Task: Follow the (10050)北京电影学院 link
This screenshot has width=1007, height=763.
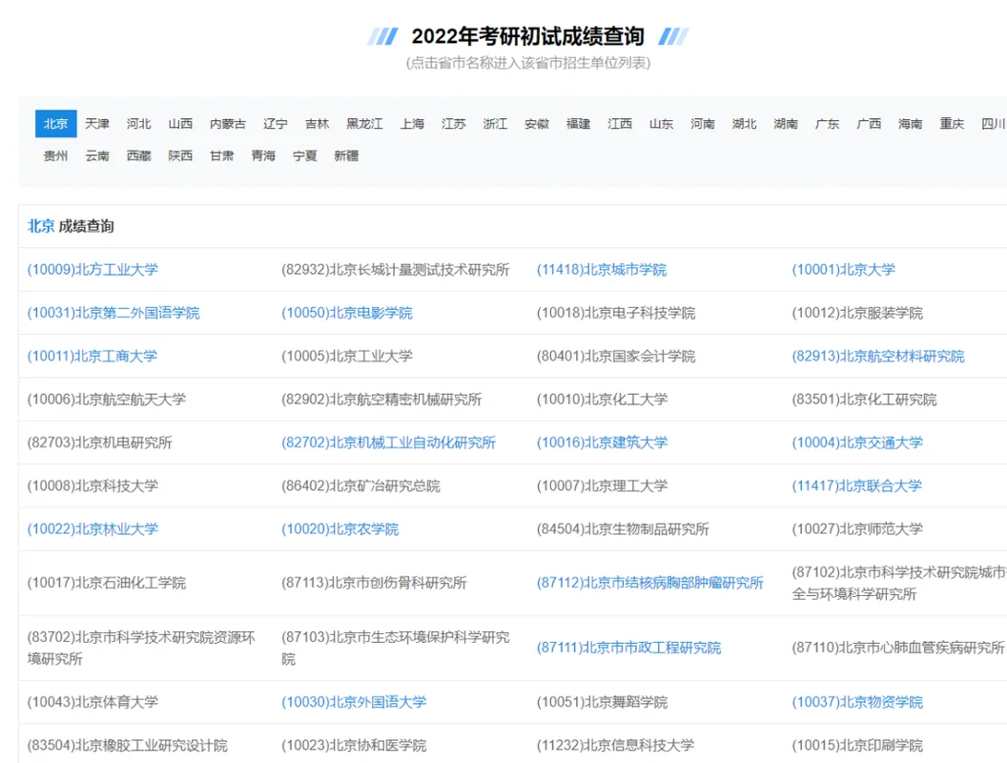Action: 347,313
